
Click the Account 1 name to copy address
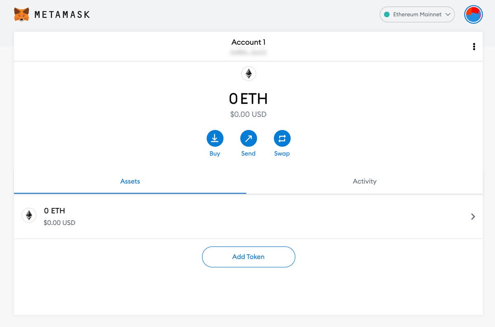[248, 42]
